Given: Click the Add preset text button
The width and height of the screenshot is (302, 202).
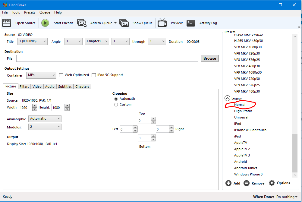Looking at the screenshot, I should pyautogui.click(x=237, y=183).
